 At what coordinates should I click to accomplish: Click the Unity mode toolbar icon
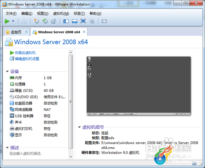[92, 21]
